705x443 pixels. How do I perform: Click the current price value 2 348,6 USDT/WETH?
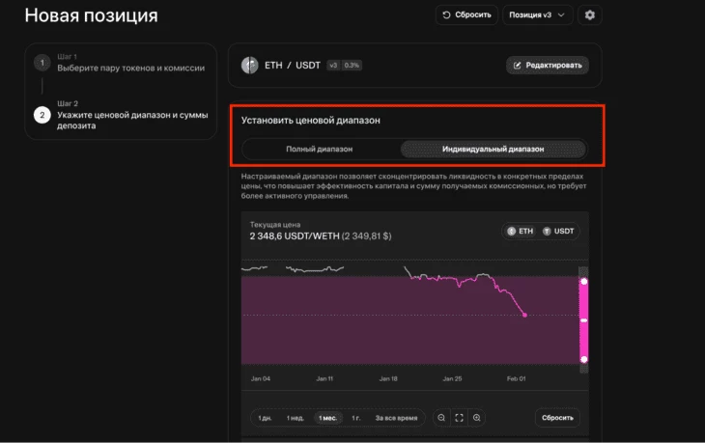click(x=295, y=236)
